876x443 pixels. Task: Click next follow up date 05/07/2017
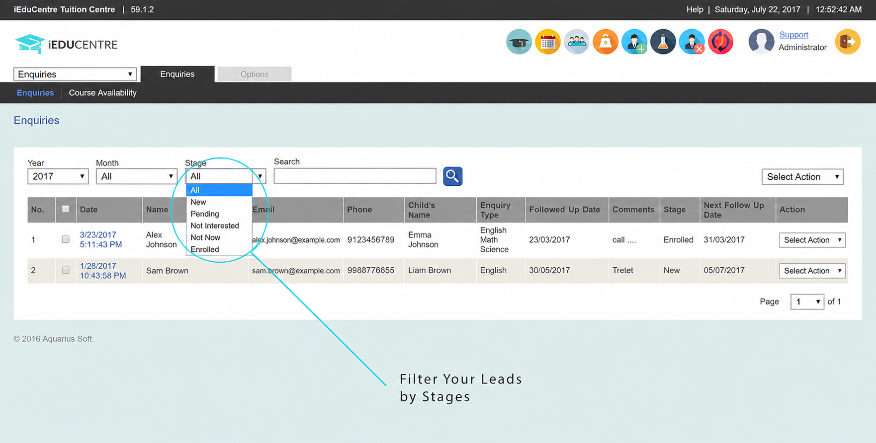tap(724, 271)
